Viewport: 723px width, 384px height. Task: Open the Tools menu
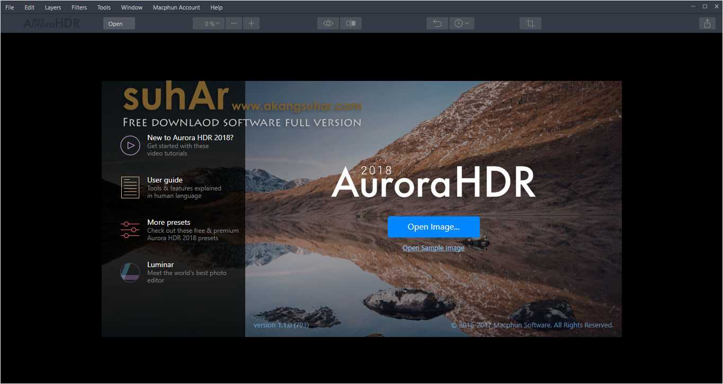tap(104, 7)
